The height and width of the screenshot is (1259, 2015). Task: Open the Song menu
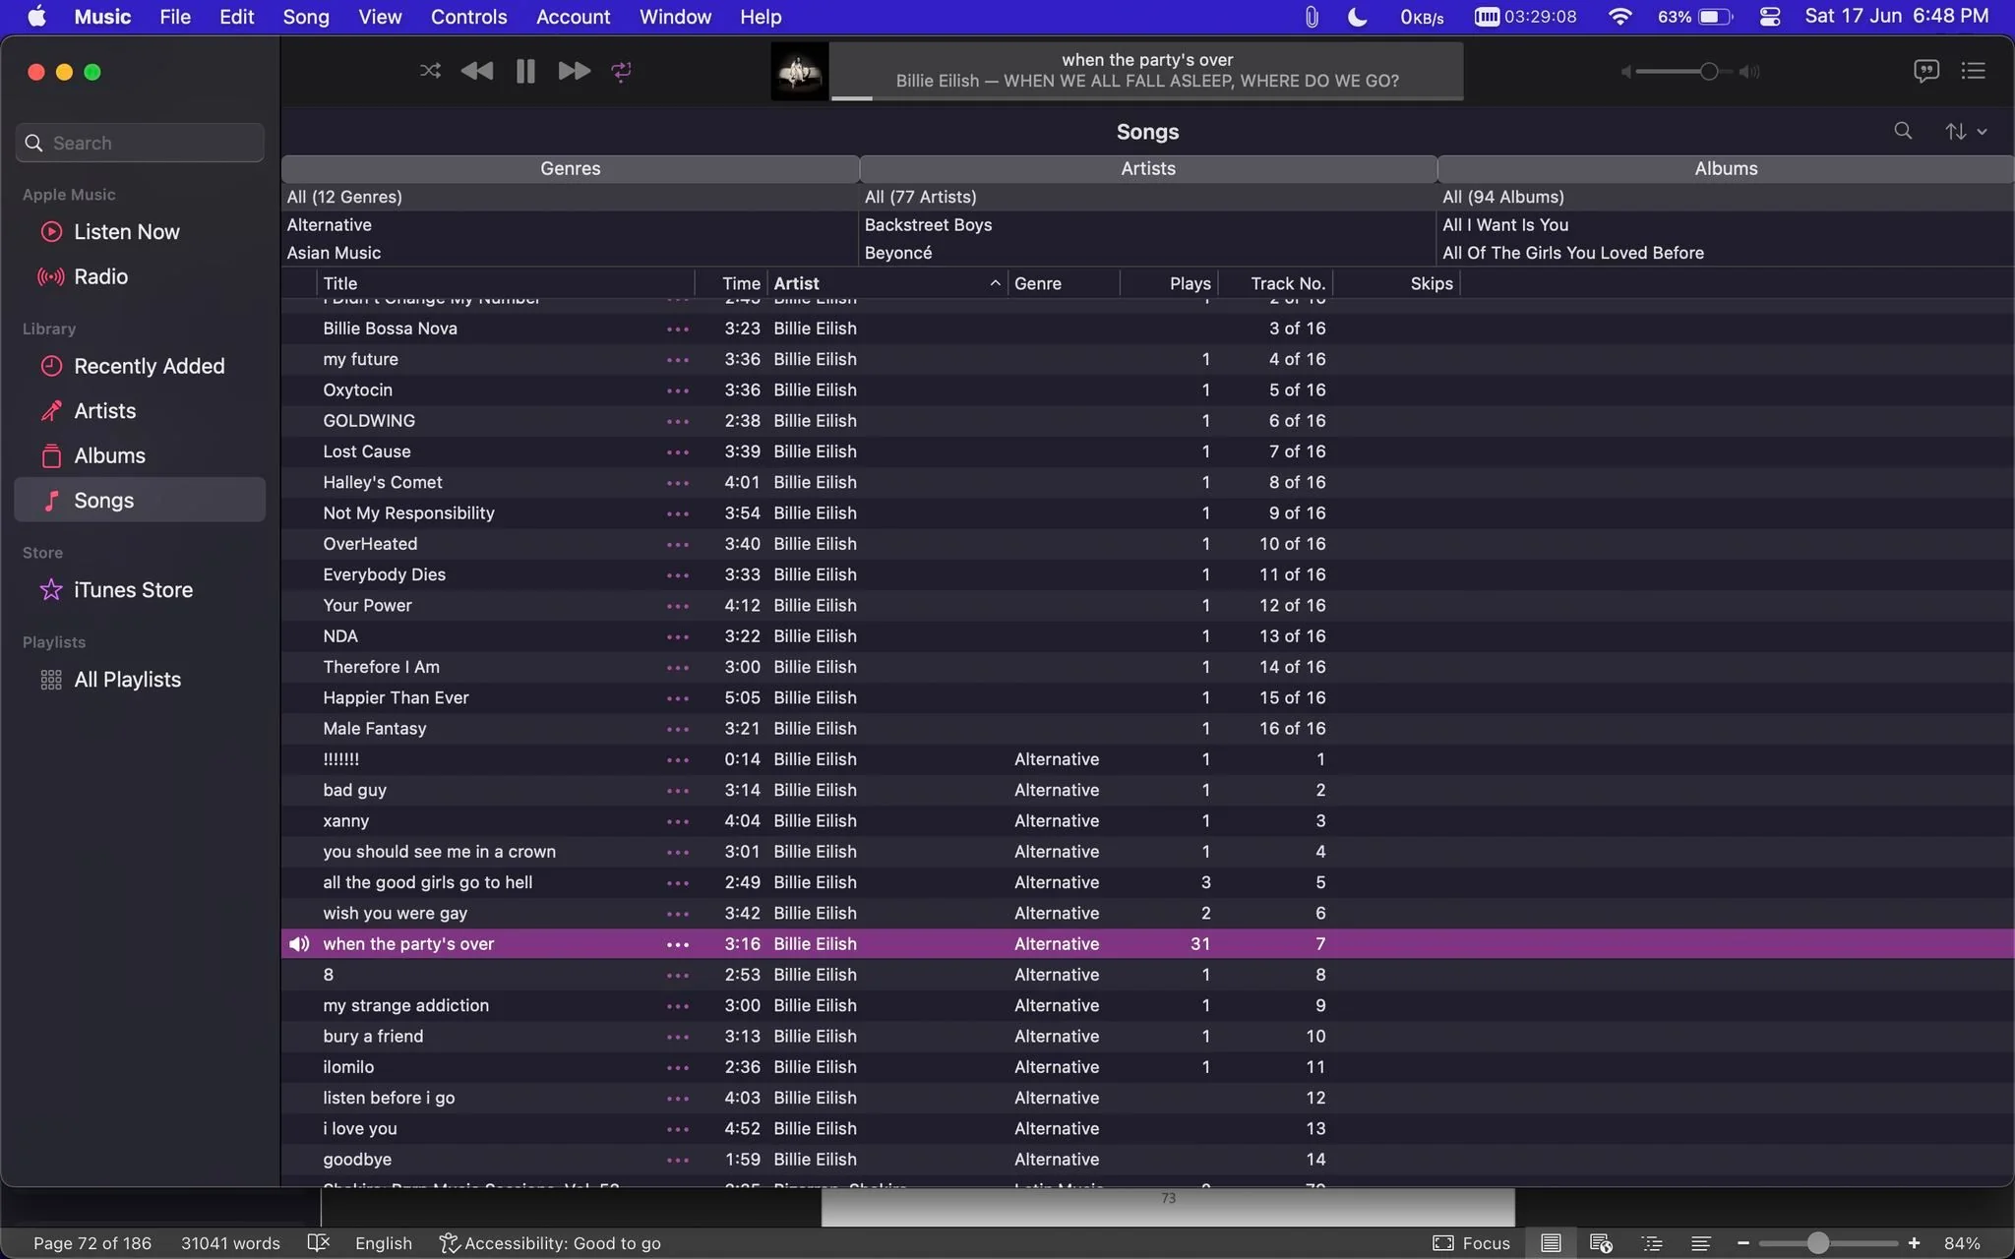click(306, 17)
